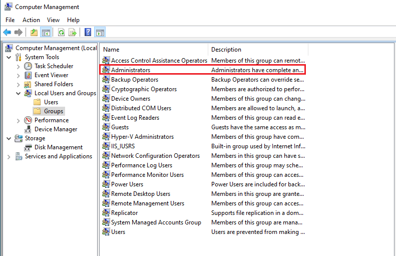Image resolution: width=396 pixels, height=256 pixels.
Task: Select the Remote Desktop Users group
Action: (x=140, y=194)
